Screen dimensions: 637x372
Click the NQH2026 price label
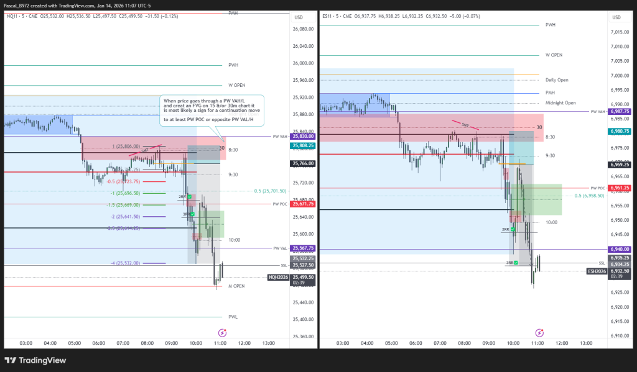(x=279, y=277)
